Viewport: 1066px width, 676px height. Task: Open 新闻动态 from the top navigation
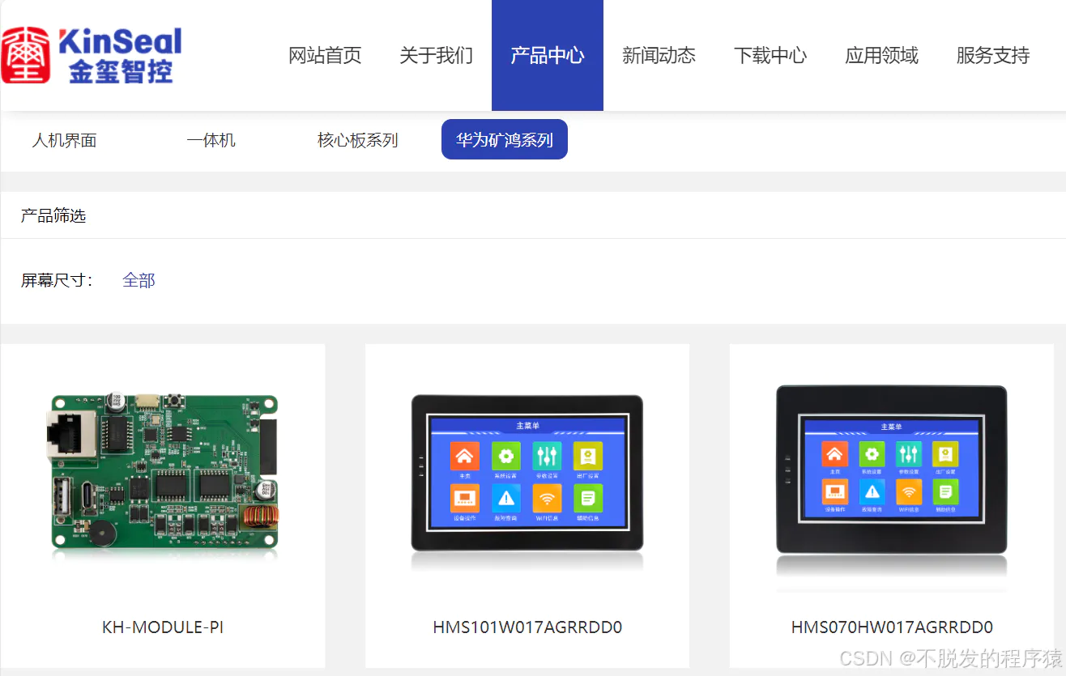pos(659,55)
